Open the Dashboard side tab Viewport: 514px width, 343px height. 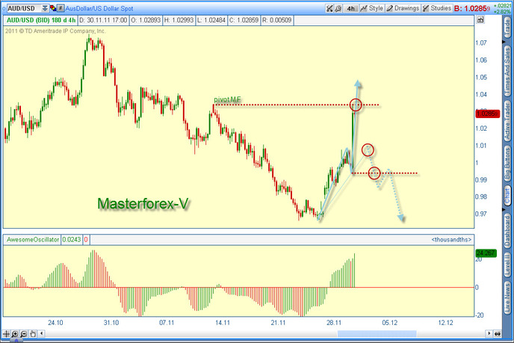[507, 230]
